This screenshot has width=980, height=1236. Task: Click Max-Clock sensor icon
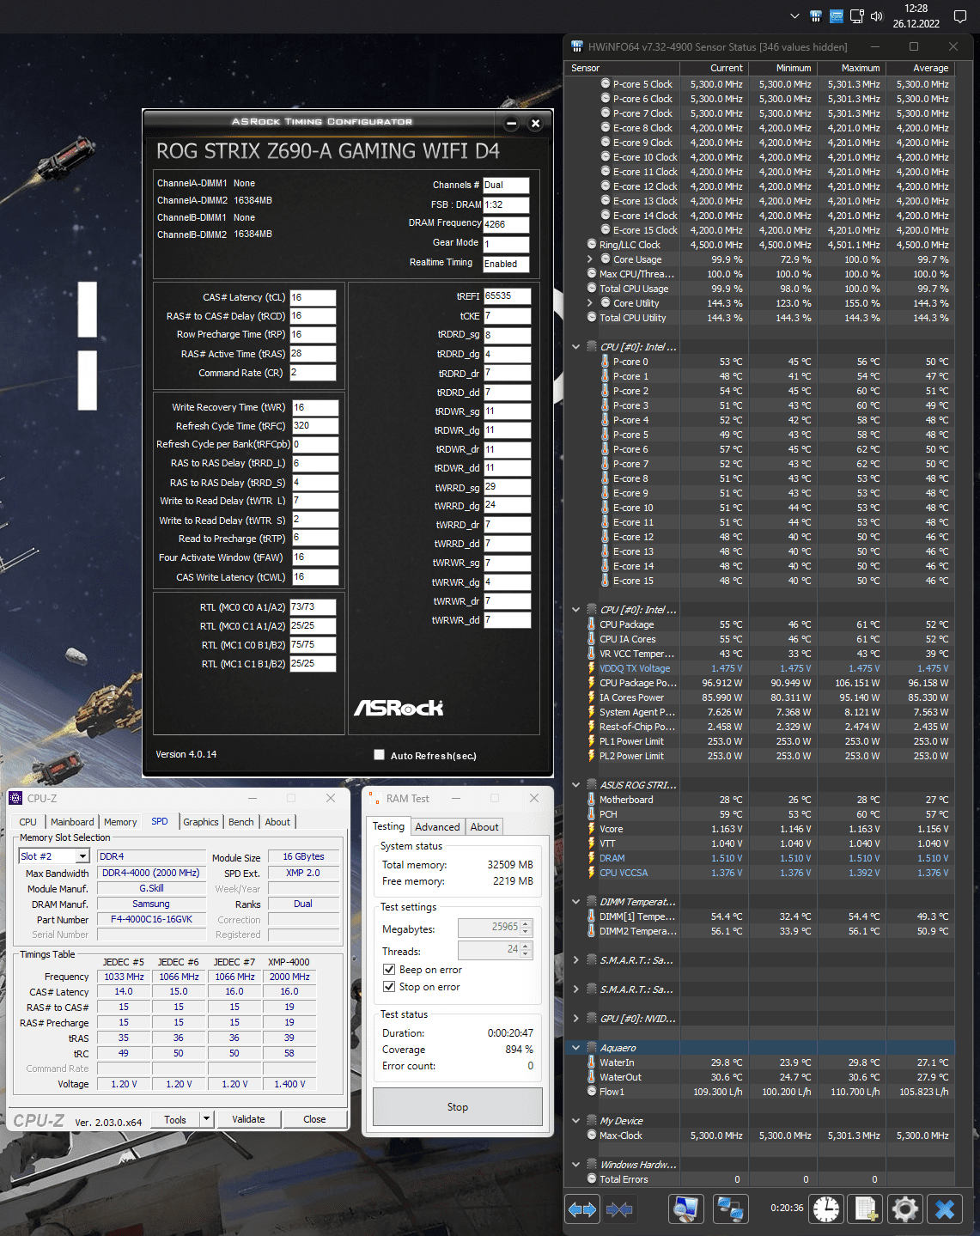[x=592, y=1136]
